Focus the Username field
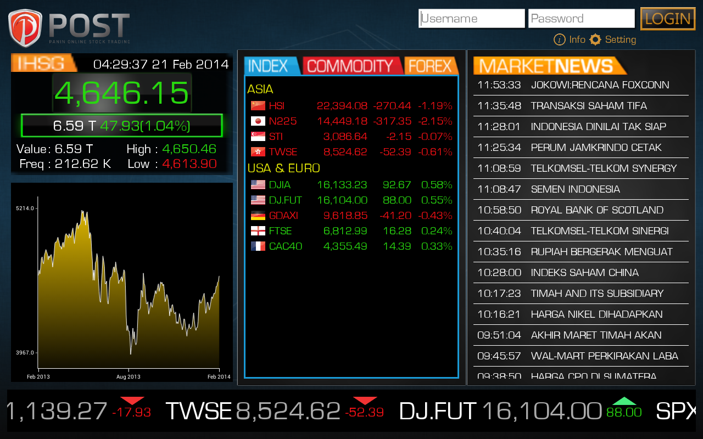 click(472, 19)
